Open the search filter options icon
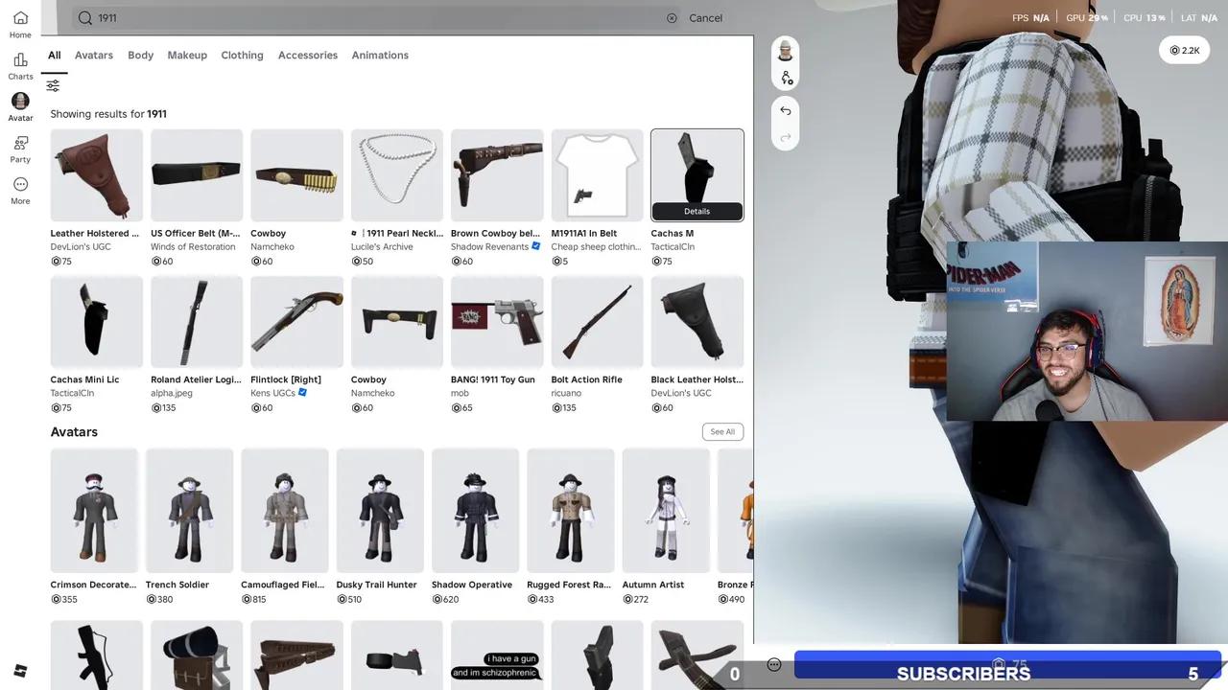1228x690 pixels. pos(53,86)
